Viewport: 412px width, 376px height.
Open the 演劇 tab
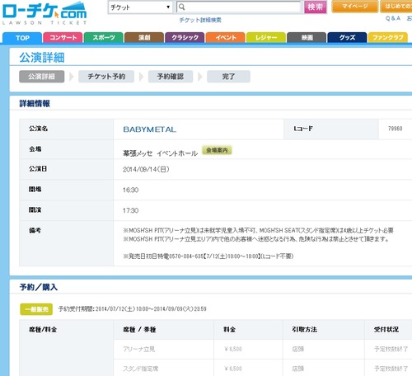pos(144,38)
